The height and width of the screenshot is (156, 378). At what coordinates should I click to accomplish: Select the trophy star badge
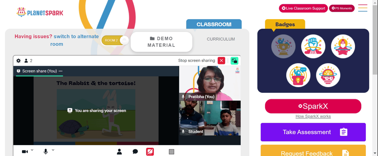pos(283,46)
